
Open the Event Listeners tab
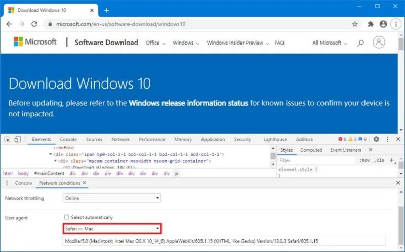pos(346,150)
